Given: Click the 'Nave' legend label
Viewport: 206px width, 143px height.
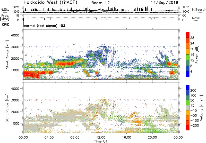Looking at the screenshot, I should (196, 18).
